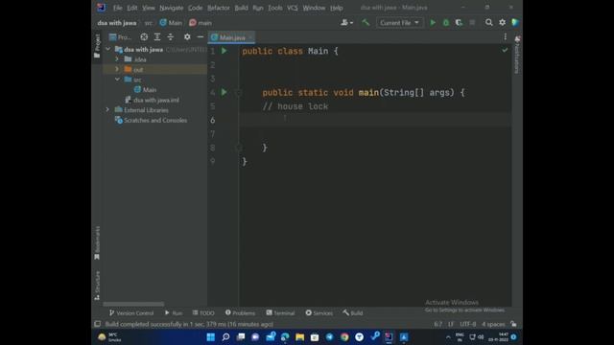614x345 pixels.
Task: Expand the out folder
Action: point(117,69)
